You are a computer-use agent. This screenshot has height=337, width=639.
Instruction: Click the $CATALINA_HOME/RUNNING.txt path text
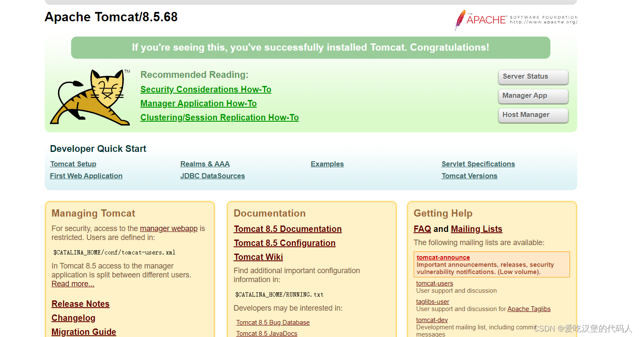coord(279,294)
